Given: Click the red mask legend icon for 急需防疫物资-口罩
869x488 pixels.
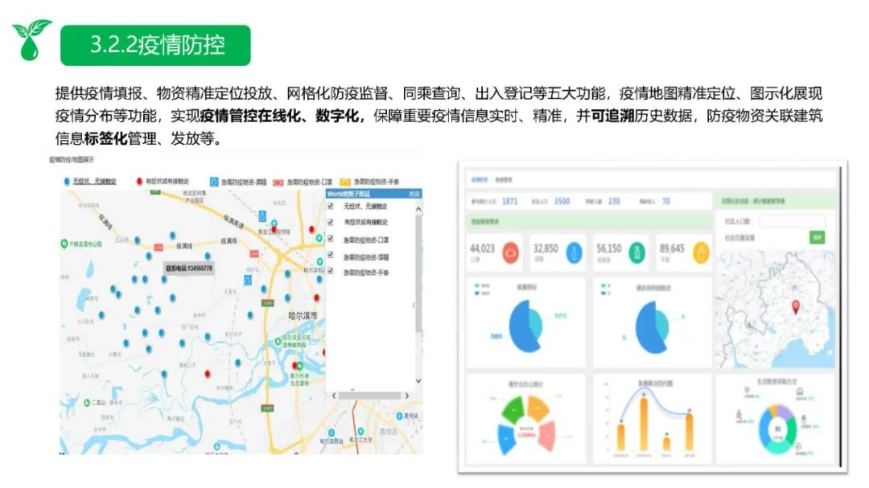Looking at the screenshot, I should point(278,182).
